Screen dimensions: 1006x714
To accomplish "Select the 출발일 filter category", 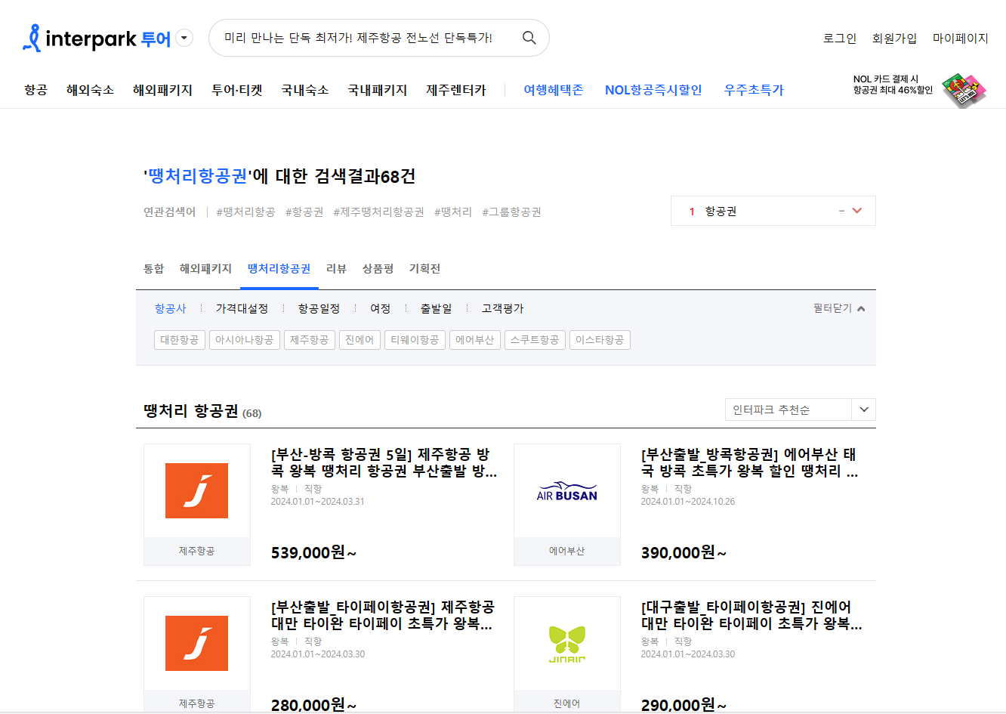I will [x=436, y=308].
